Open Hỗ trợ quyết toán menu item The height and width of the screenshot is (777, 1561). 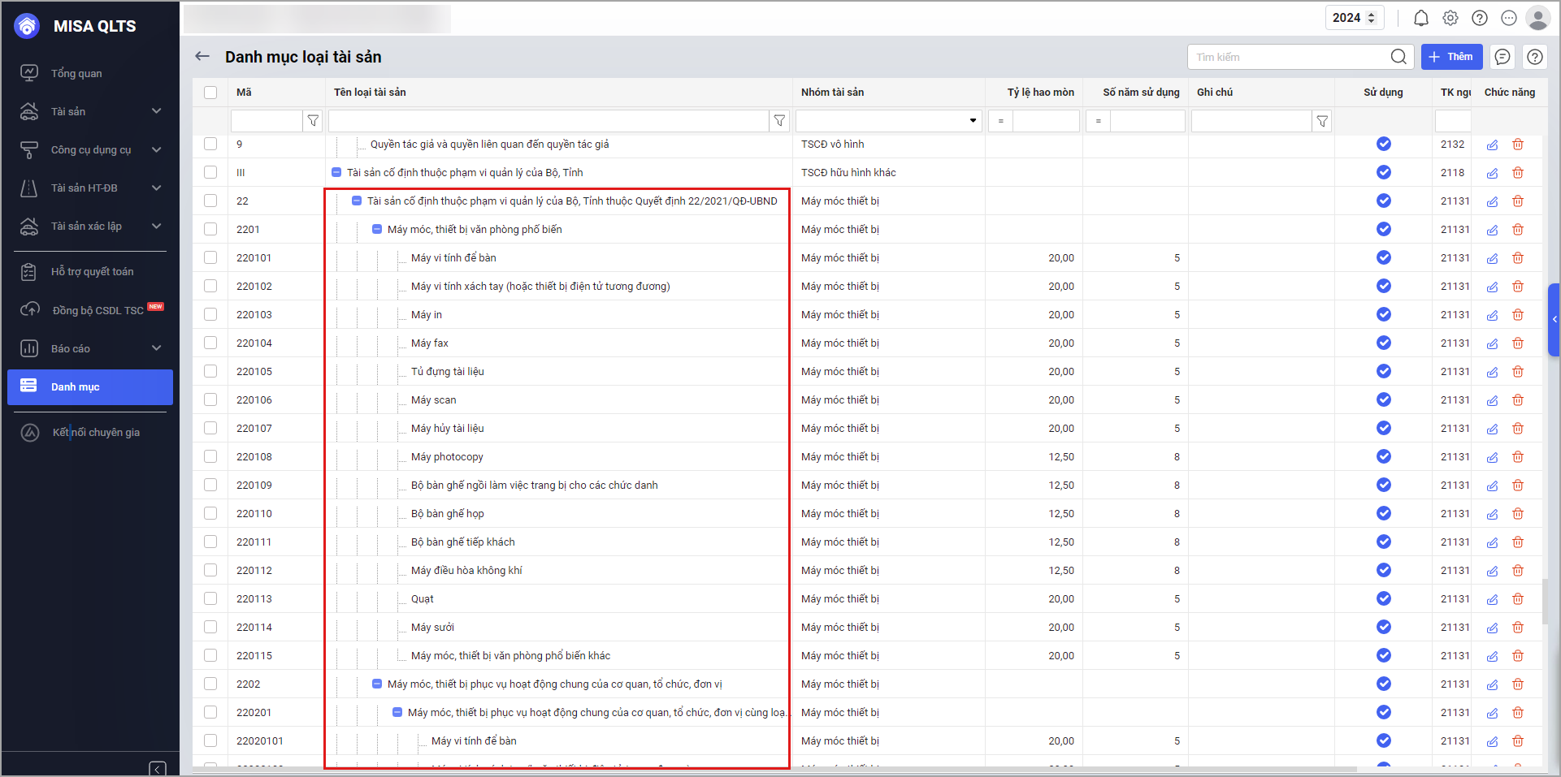point(92,272)
